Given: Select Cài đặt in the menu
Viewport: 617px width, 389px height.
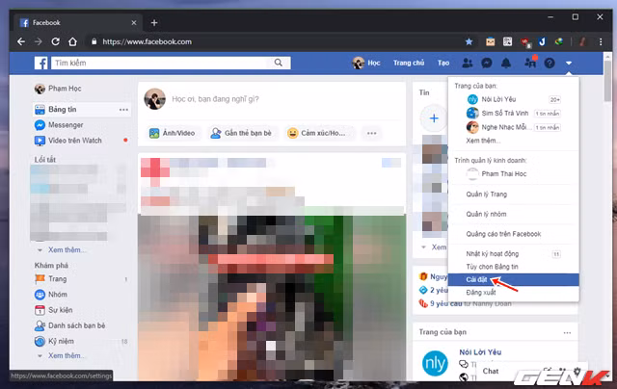Looking at the screenshot, I should (513, 280).
